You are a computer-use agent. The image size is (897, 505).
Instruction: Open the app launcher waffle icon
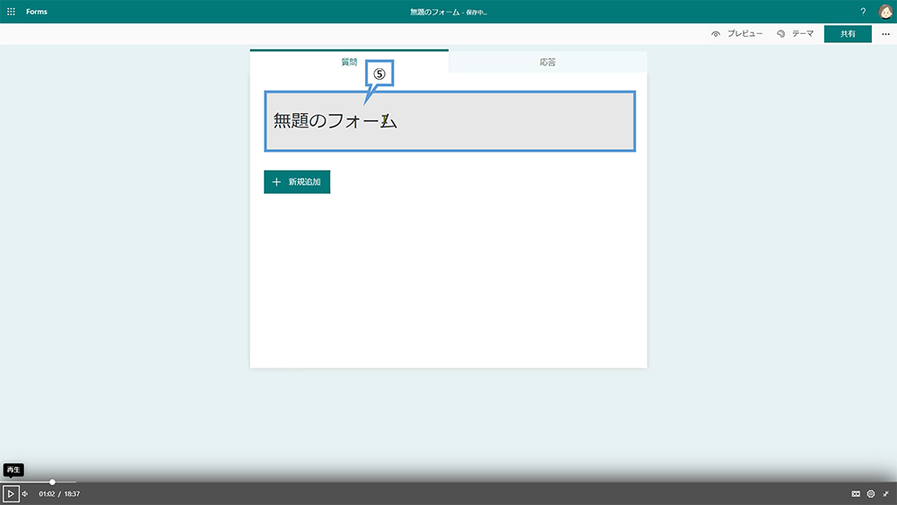[x=11, y=12]
